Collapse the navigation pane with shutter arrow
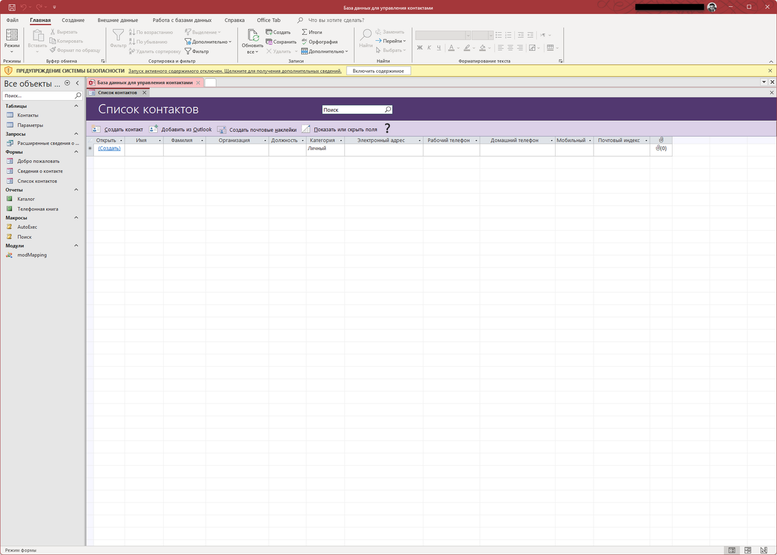Viewport: 777px width, 555px height. coord(77,83)
